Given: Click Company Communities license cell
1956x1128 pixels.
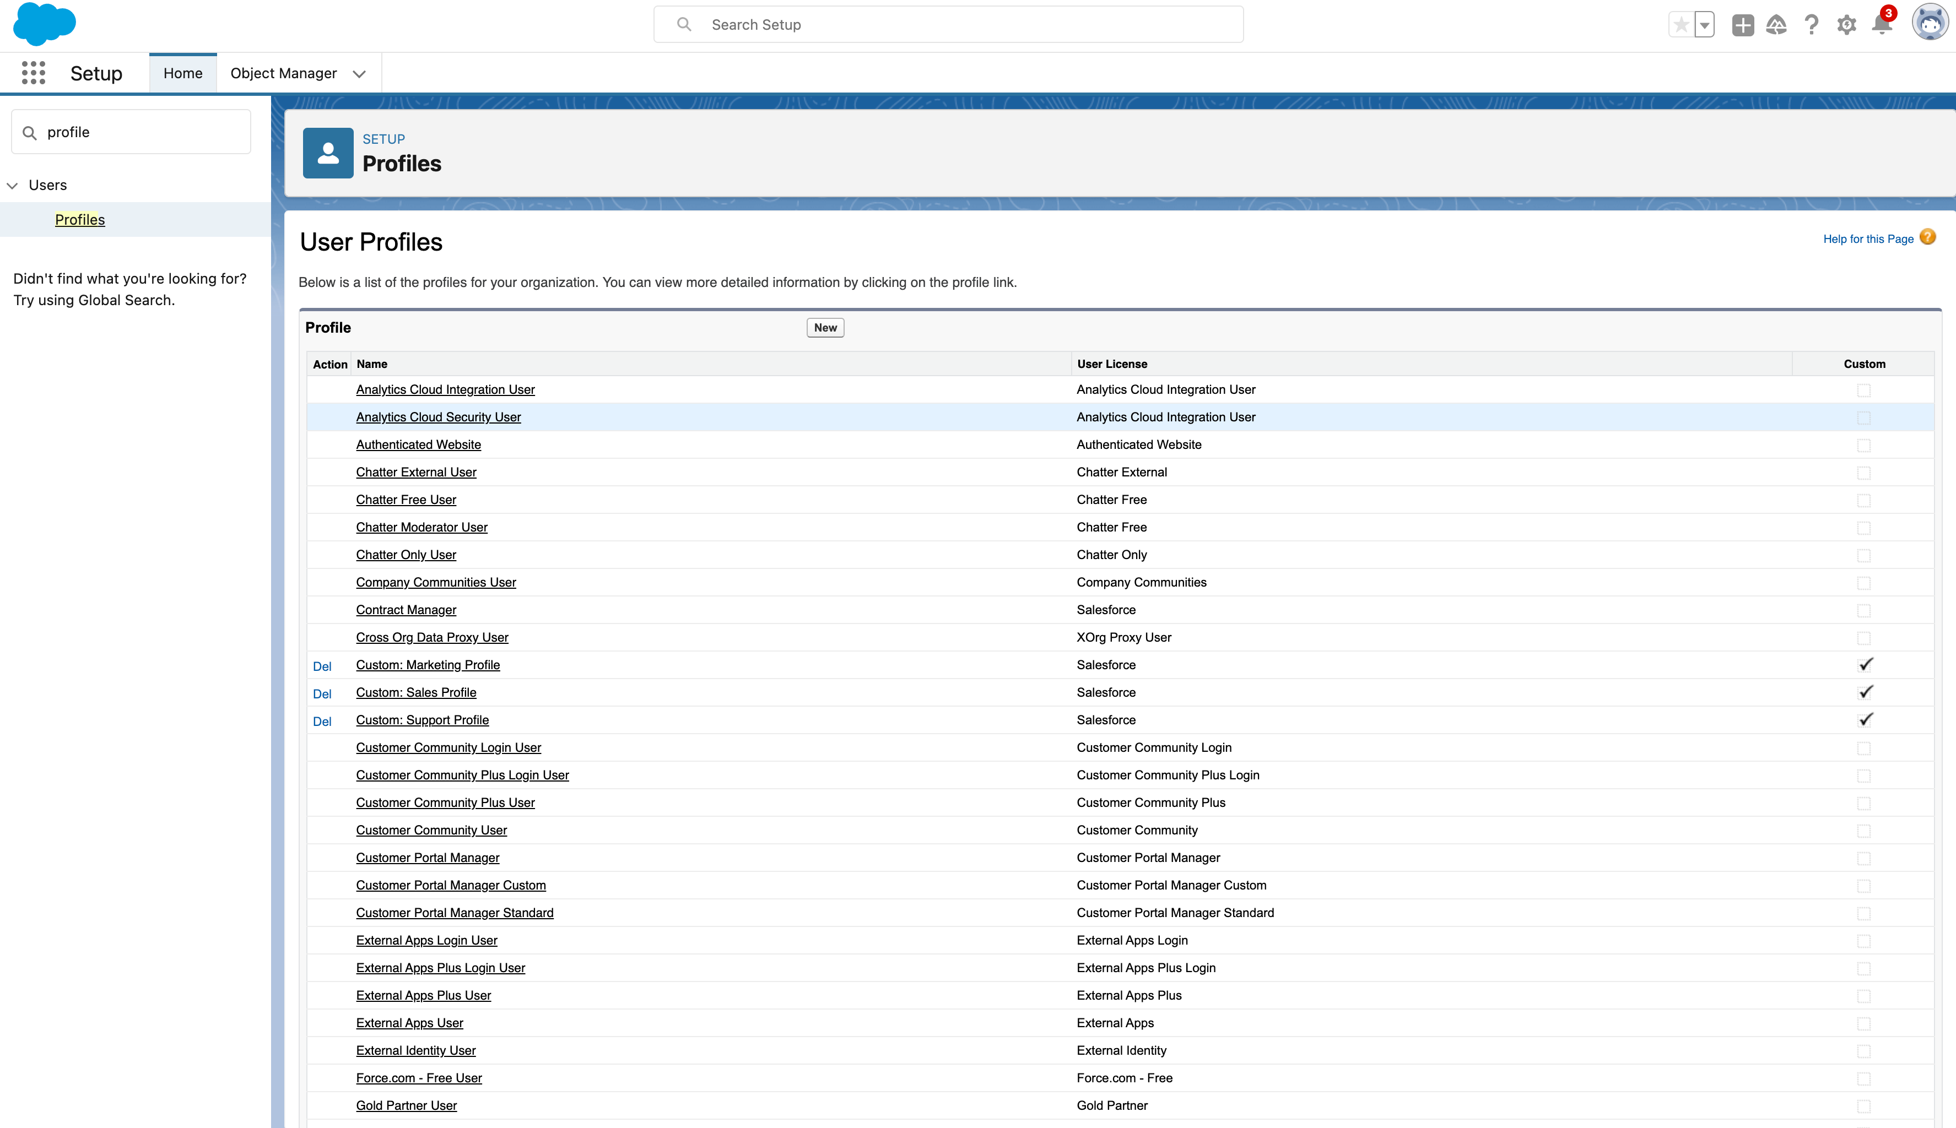Looking at the screenshot, I should 1142,583.
